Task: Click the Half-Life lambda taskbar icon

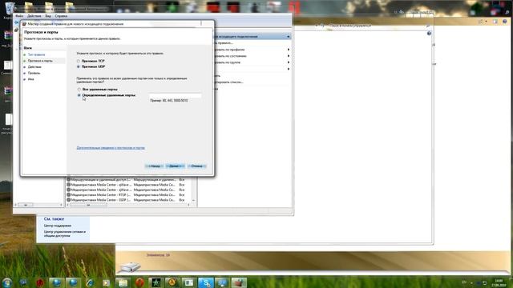Action: coord(172,282)
